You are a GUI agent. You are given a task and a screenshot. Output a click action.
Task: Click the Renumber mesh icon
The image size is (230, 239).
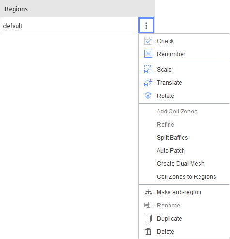(148, 54)
